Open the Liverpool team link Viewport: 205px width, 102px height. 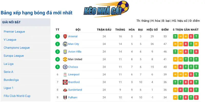click(74, 74)
